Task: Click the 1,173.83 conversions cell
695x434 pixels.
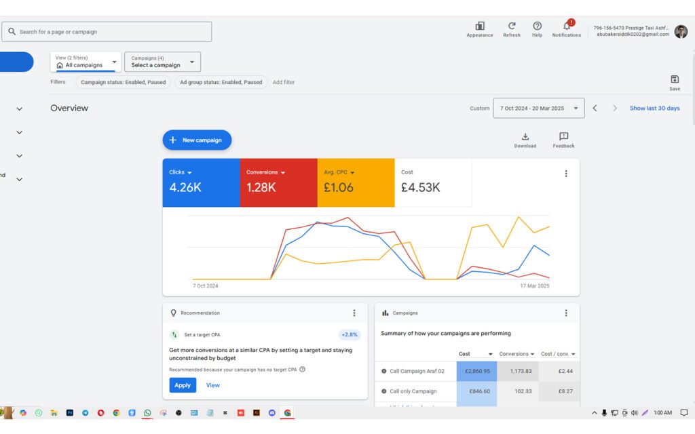Action: pos(518,371)
